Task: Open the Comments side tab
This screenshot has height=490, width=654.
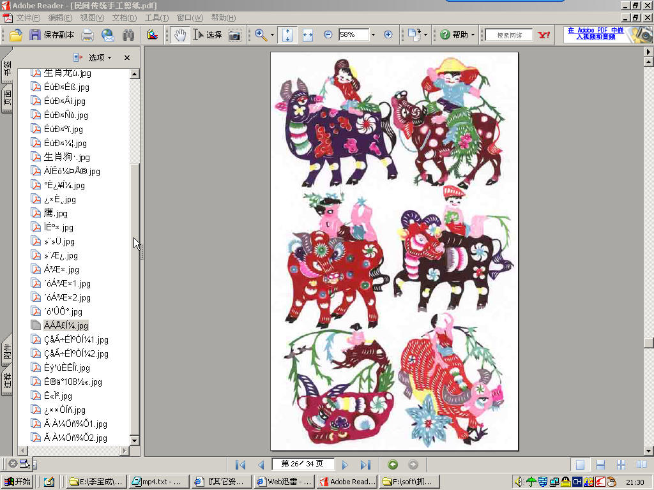Action: click(x=7, y=380)
